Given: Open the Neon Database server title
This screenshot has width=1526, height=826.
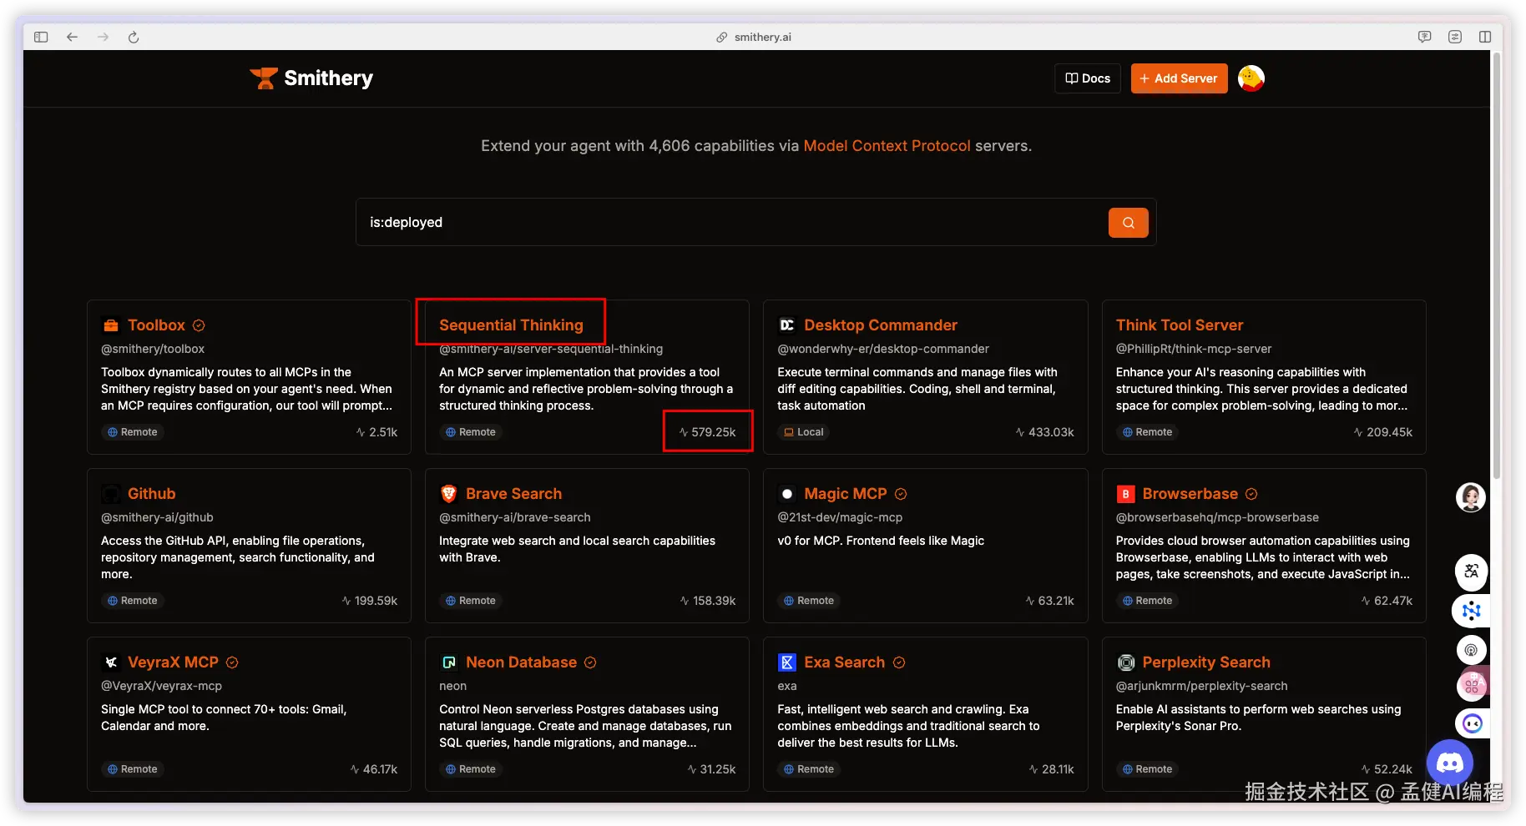Looking at the screenshot, I should [x=521, y=662].
